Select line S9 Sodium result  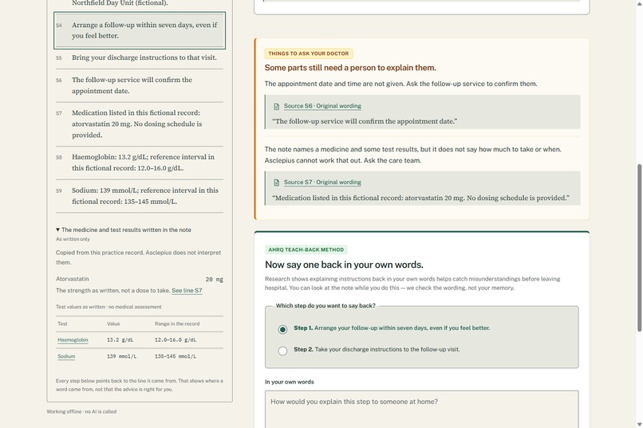(x=140, y=196)
